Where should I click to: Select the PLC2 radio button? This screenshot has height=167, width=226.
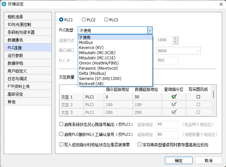(84, 20)
